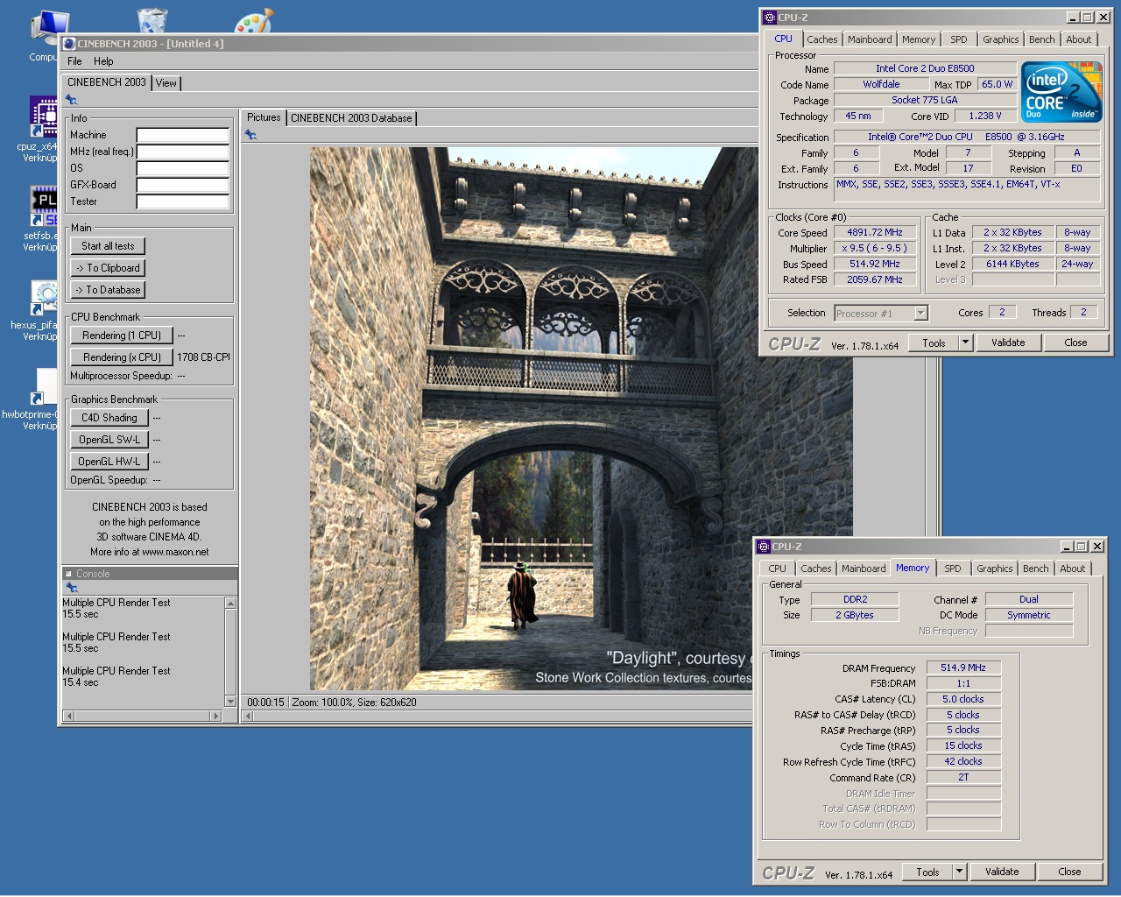This screenshot has height=897, width=1121.
Task: Open Graphics tab in bottom CPU-Z window
Action: [x=994, y=569]
